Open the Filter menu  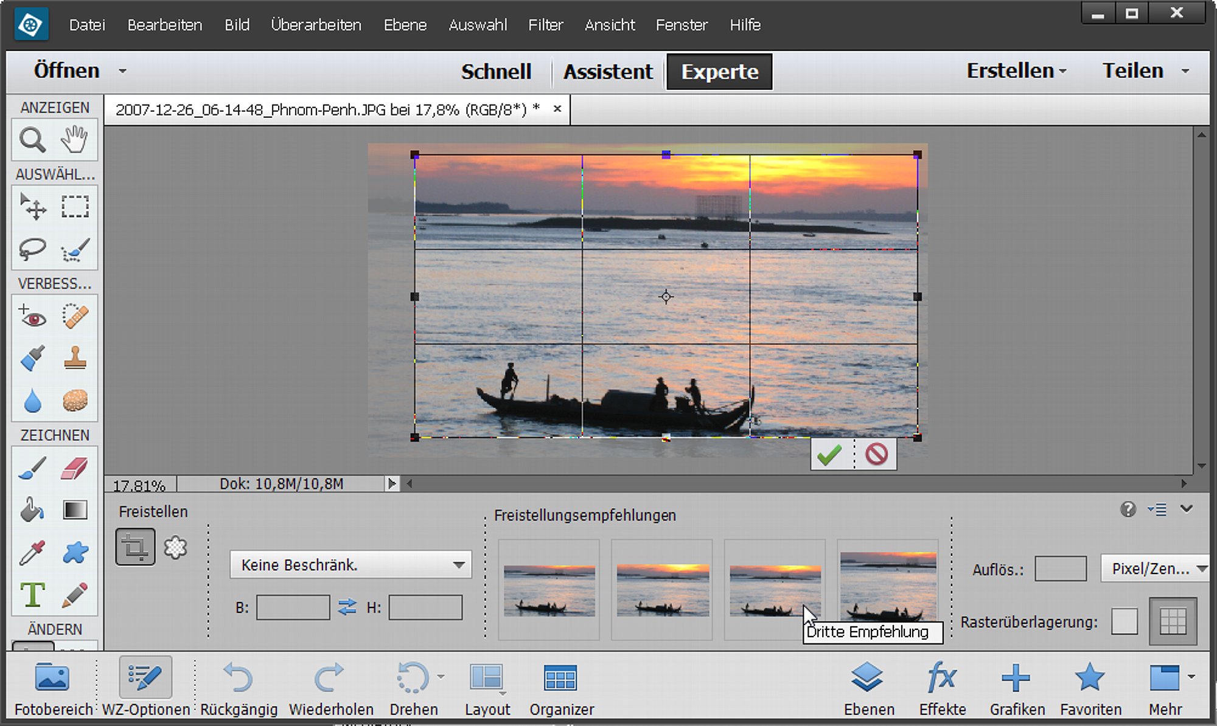[545, 25]
